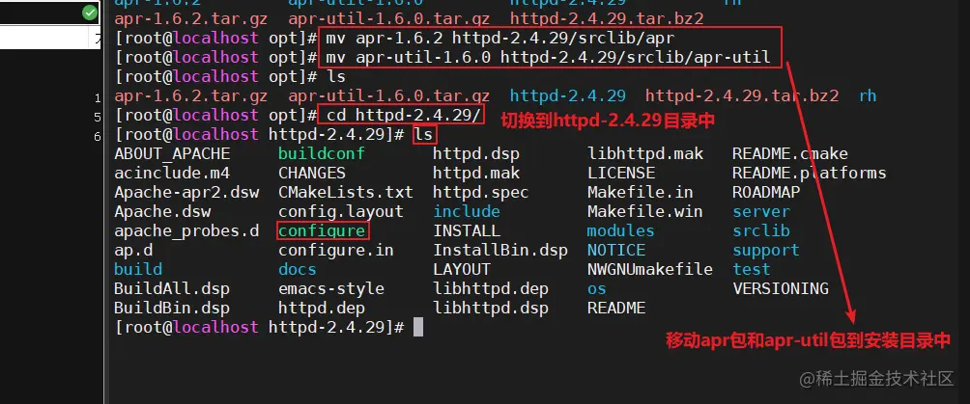Select Apache-apr2.dsw in the listing
The height and width of the screenshot is (404, 970).
tap(186, 192)
